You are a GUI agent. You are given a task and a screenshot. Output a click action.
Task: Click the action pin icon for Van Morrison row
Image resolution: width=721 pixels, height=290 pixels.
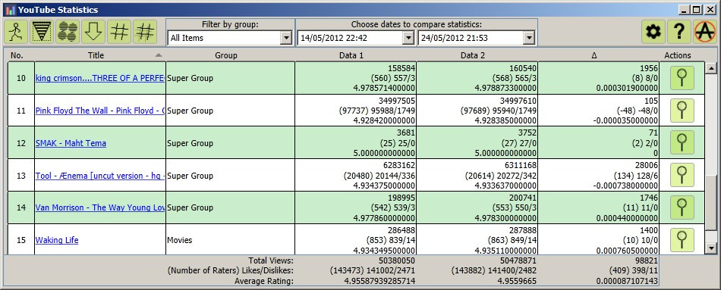(682, 207)
